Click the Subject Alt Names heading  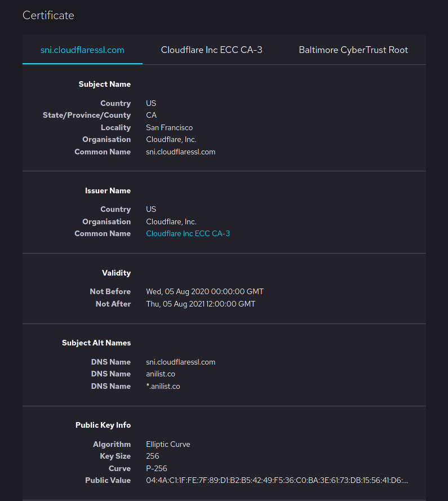96,343
